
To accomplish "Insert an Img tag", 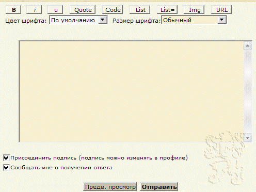I will point(194,10).
